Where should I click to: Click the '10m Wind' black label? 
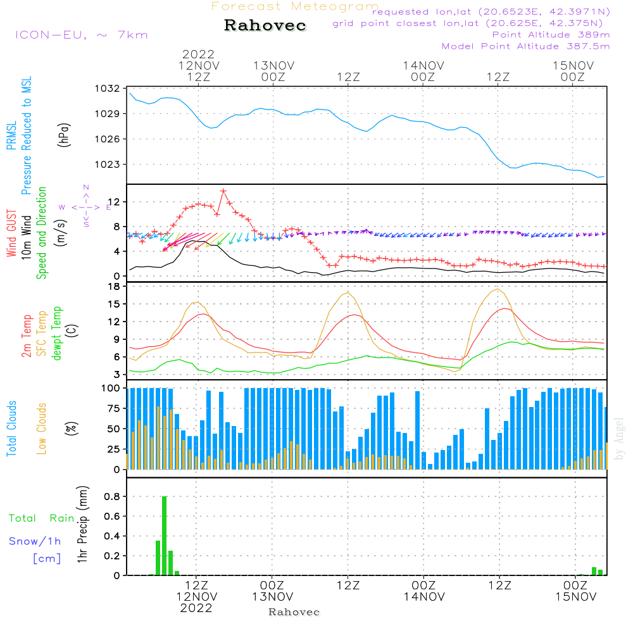pyautogui.click(x=26, y=237)
